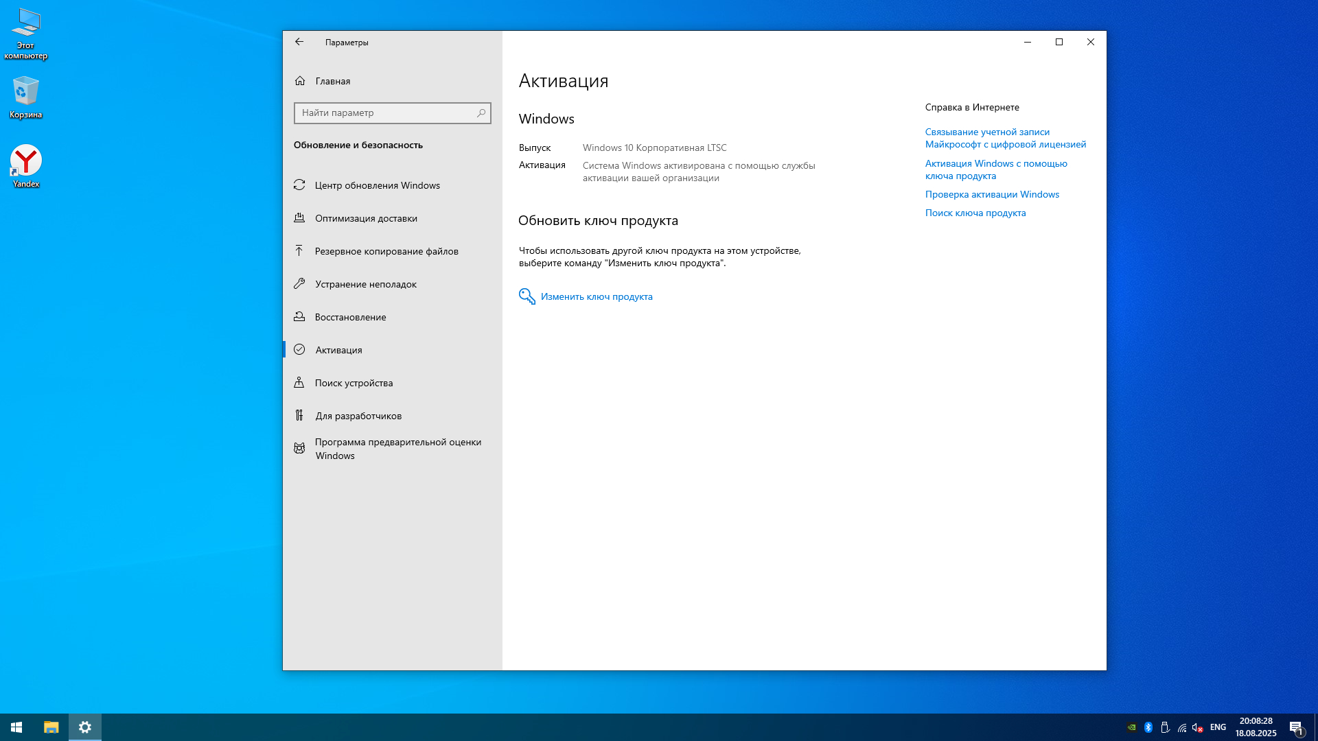Screen dimensions: 1318x741
Task: Open the Yandex browser desktop shortcut
Action: coord(26,165)
